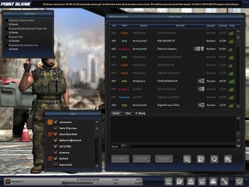Screen dimensions: 249x187
Task: Click the Hızlı Başlat button
Action: (120, 158)
